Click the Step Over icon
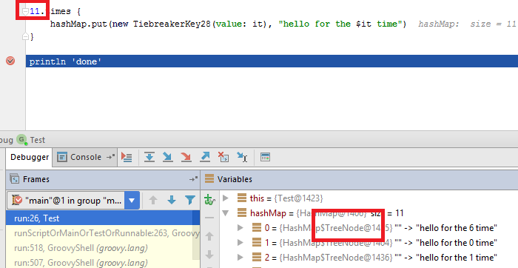The height and width of the screenshot is (268, 518). pyautogui.click(x=149, y=157)
